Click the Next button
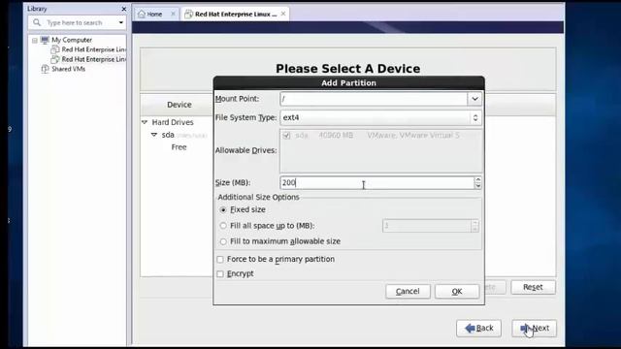Screen dimensions: 621x349 [x=534, y=328]
